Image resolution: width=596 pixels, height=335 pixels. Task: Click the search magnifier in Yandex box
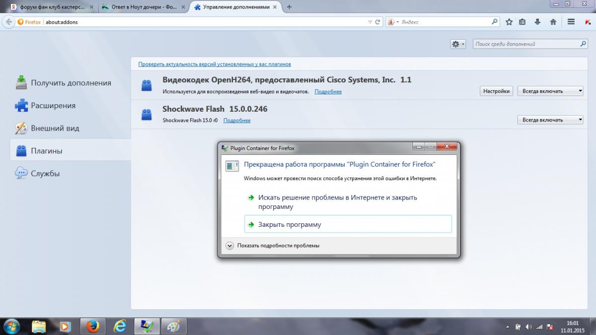click(x=495, y=22)
